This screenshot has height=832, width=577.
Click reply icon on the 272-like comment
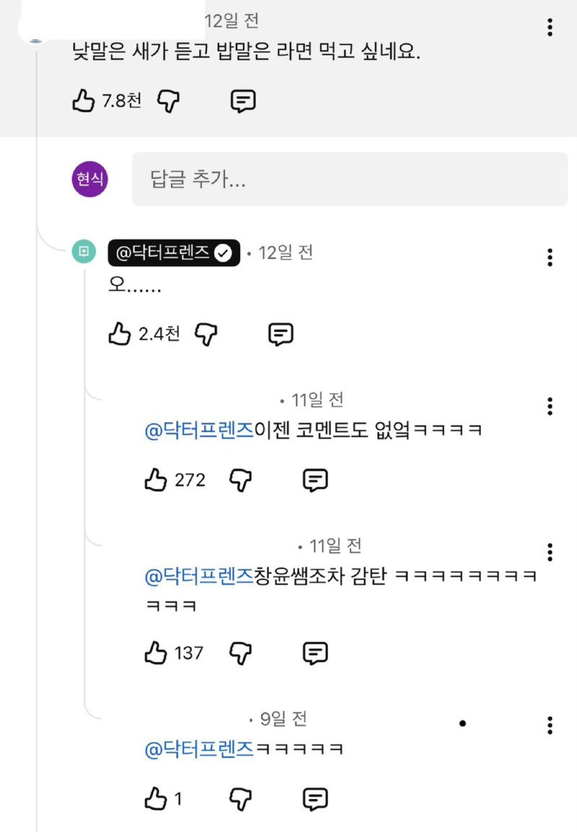tap(314, 479)
